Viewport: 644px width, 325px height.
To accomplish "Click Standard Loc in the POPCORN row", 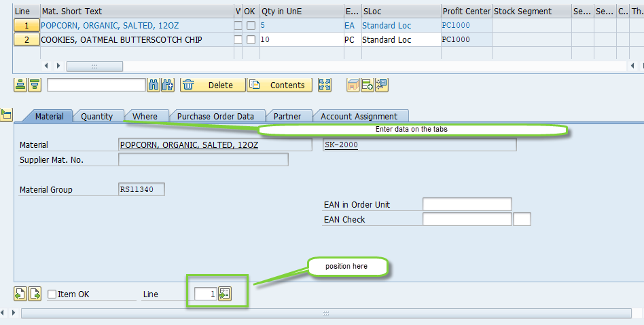I will pos(401,25).
